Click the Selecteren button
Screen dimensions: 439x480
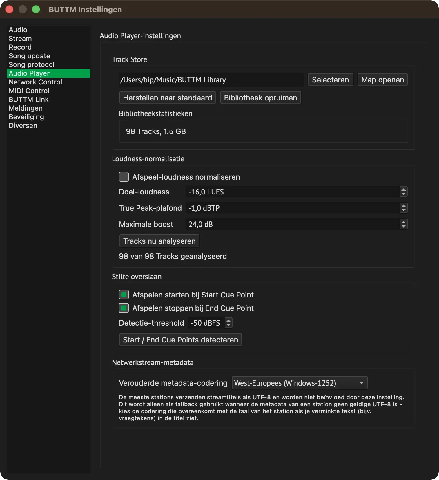coord(330,80)
